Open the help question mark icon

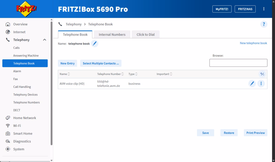click(x=264, y=24)
